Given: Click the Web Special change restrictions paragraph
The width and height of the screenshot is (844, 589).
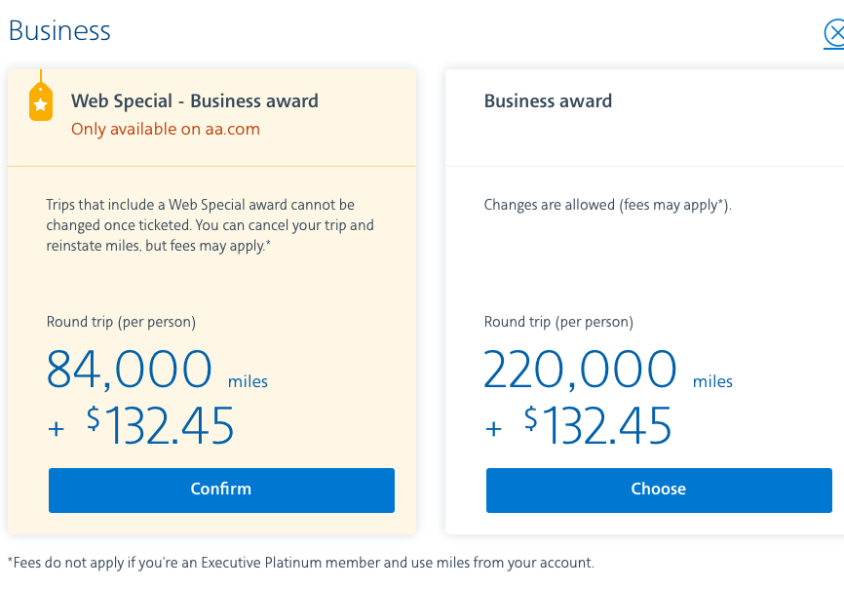Looking at the screenshot, I should 210,225.
